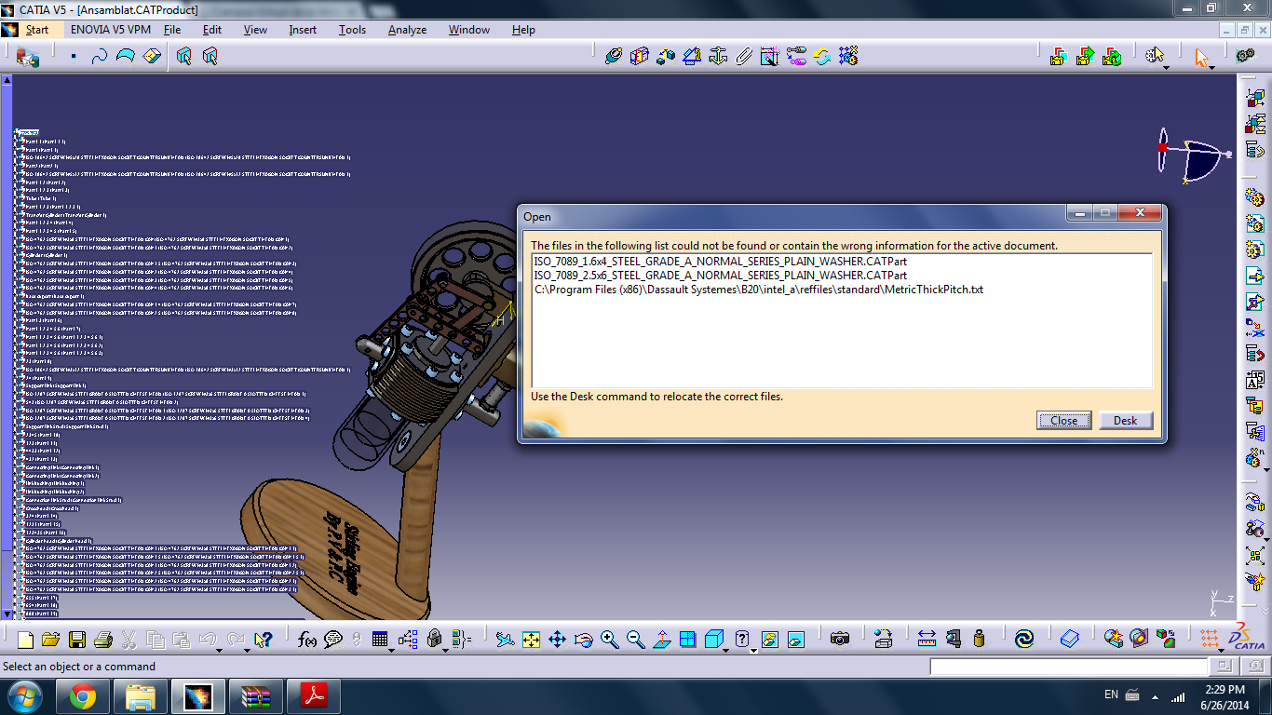This screenshot has height=715, width=1272.
Task: Open the Edit menu
Action: coord(212,30)
